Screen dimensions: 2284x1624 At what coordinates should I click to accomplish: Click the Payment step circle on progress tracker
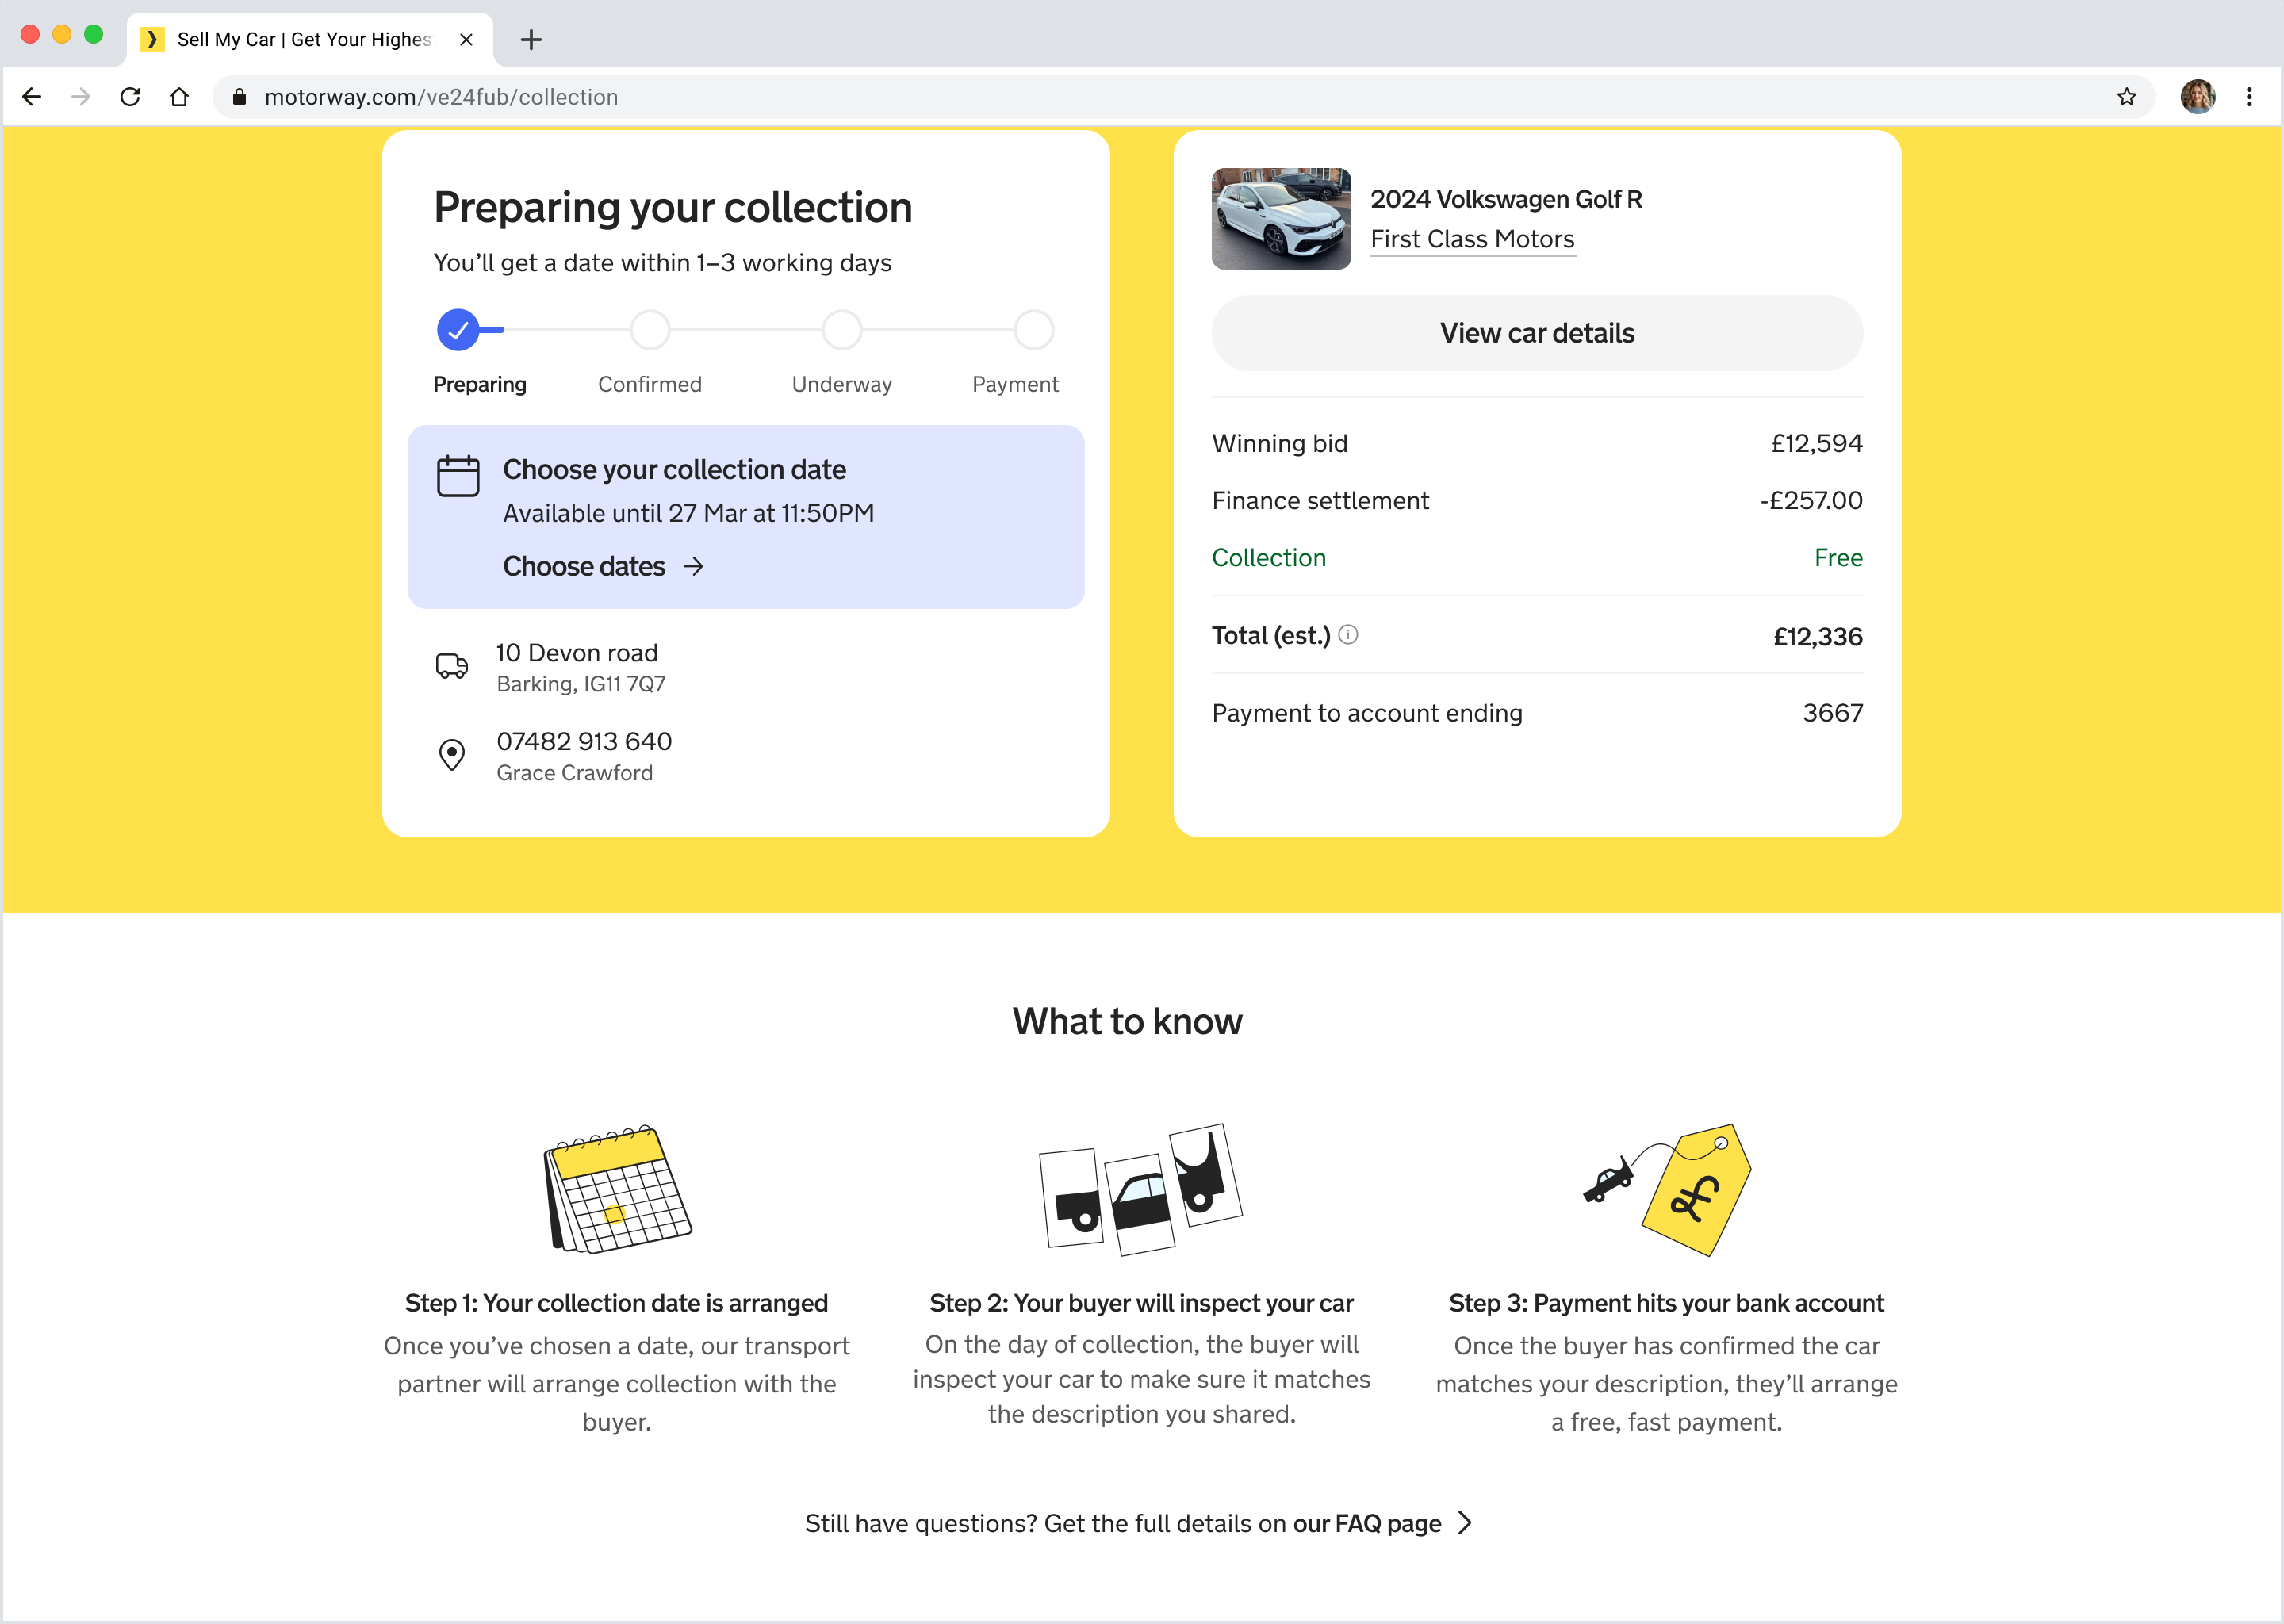point(1034,330)
